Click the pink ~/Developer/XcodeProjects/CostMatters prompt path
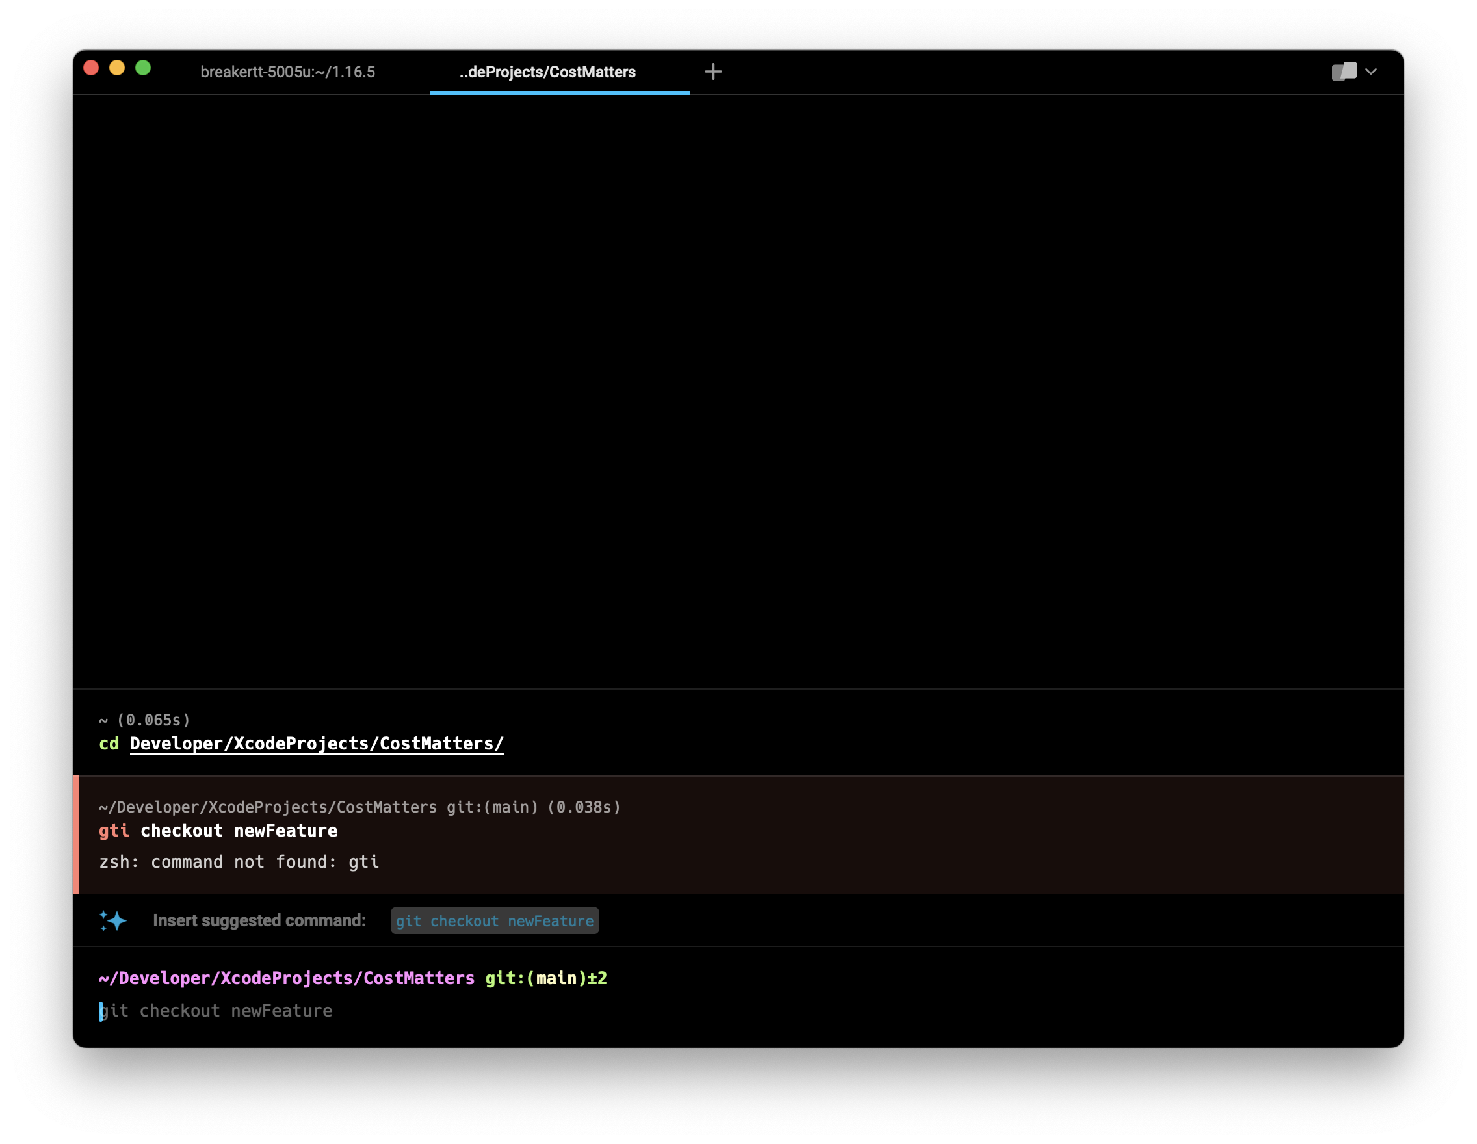1477x1144 pixels. [x=287, y=978]
